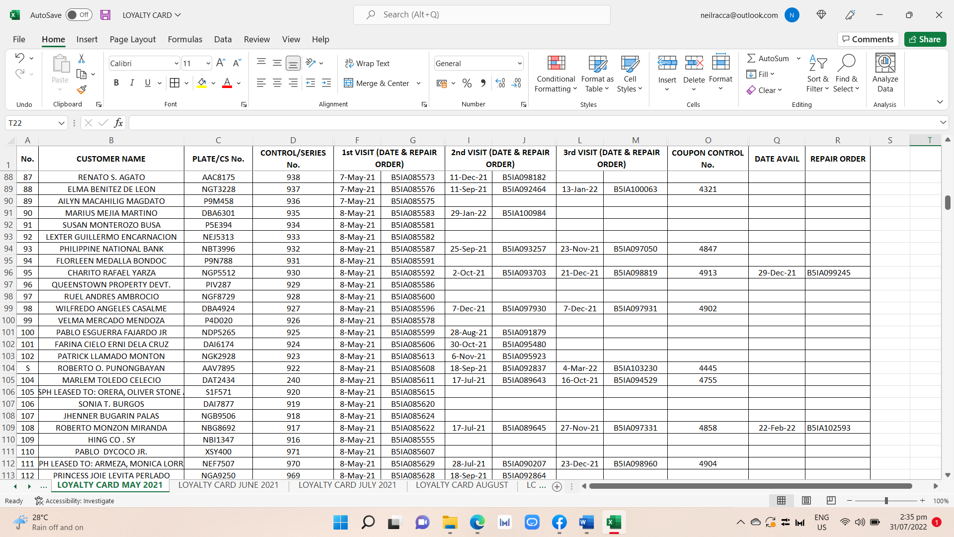Expand the General number format dropdown
The image size is (954, 537).
519,64
